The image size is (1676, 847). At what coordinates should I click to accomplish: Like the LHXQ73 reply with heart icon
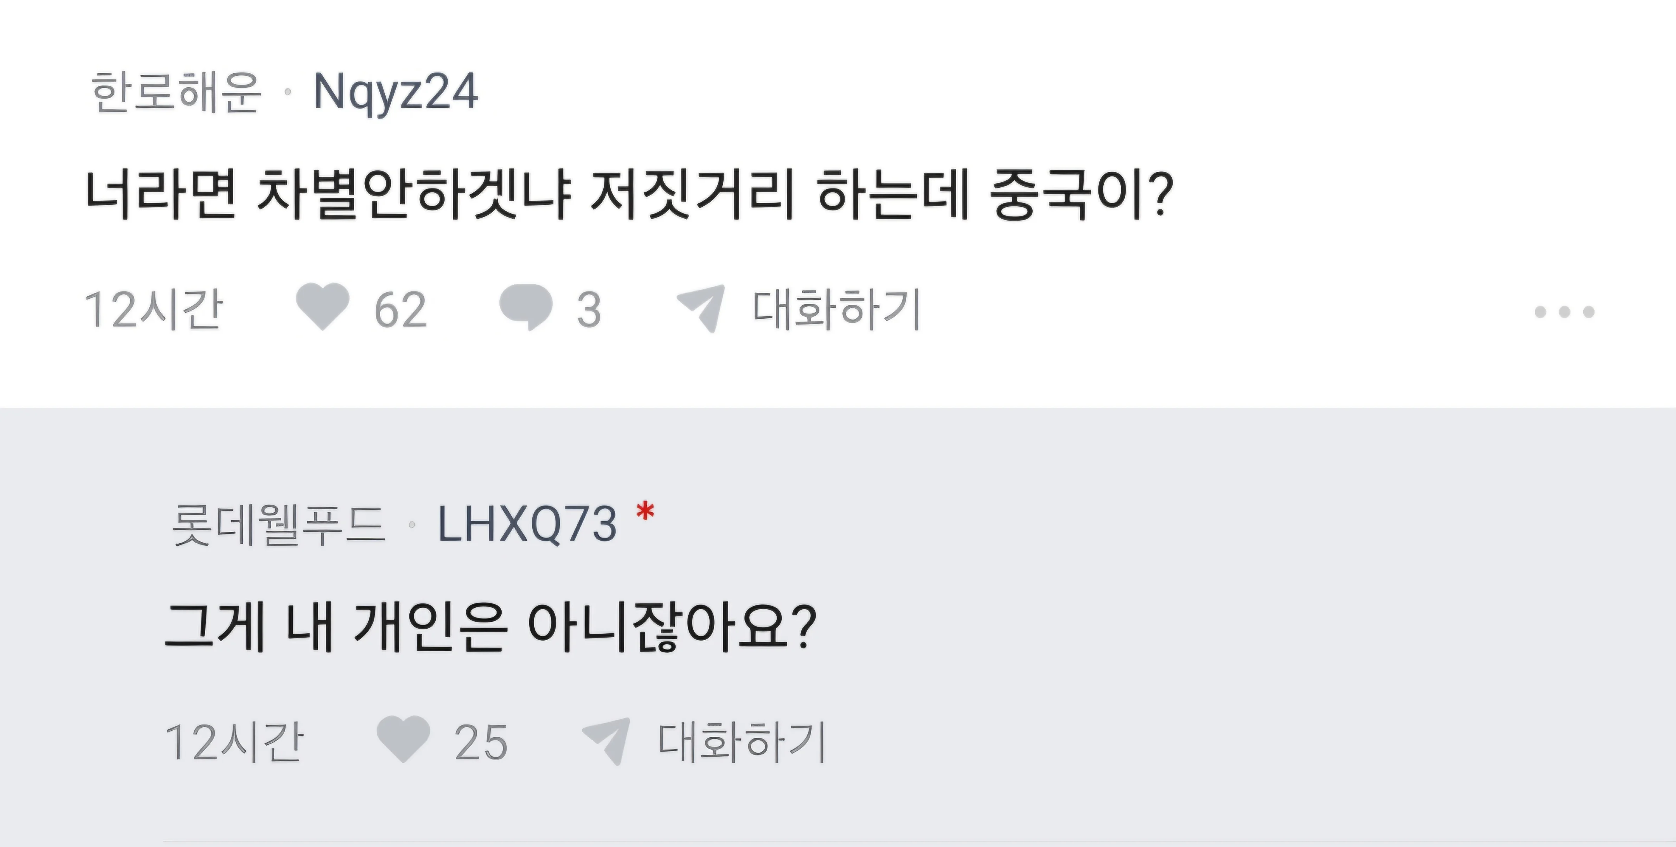403,739
